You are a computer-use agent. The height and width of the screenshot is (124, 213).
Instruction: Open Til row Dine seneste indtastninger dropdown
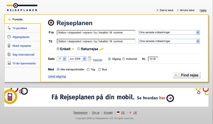[x=169, y=41]
